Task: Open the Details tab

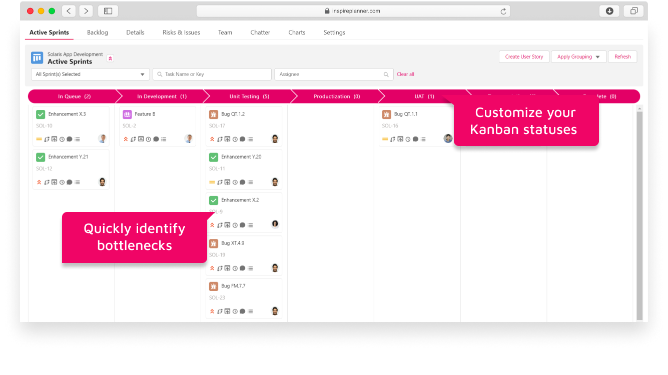Action: [x=135, y=32]
